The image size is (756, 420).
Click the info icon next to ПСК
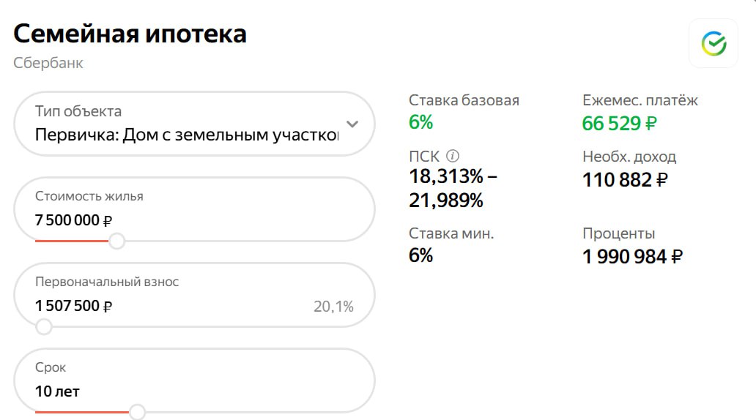[x=453, y=156]
